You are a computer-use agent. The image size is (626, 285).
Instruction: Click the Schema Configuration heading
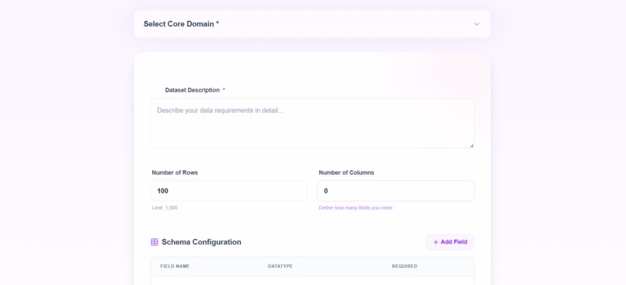(x=201, y=242)
